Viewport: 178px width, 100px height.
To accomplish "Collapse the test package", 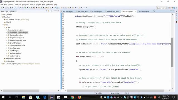I will [5, 27].
